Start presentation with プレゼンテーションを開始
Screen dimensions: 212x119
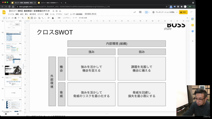click(x=163, y=12)
